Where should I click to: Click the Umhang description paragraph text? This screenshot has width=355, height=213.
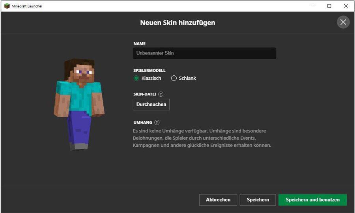pos(202,138)
